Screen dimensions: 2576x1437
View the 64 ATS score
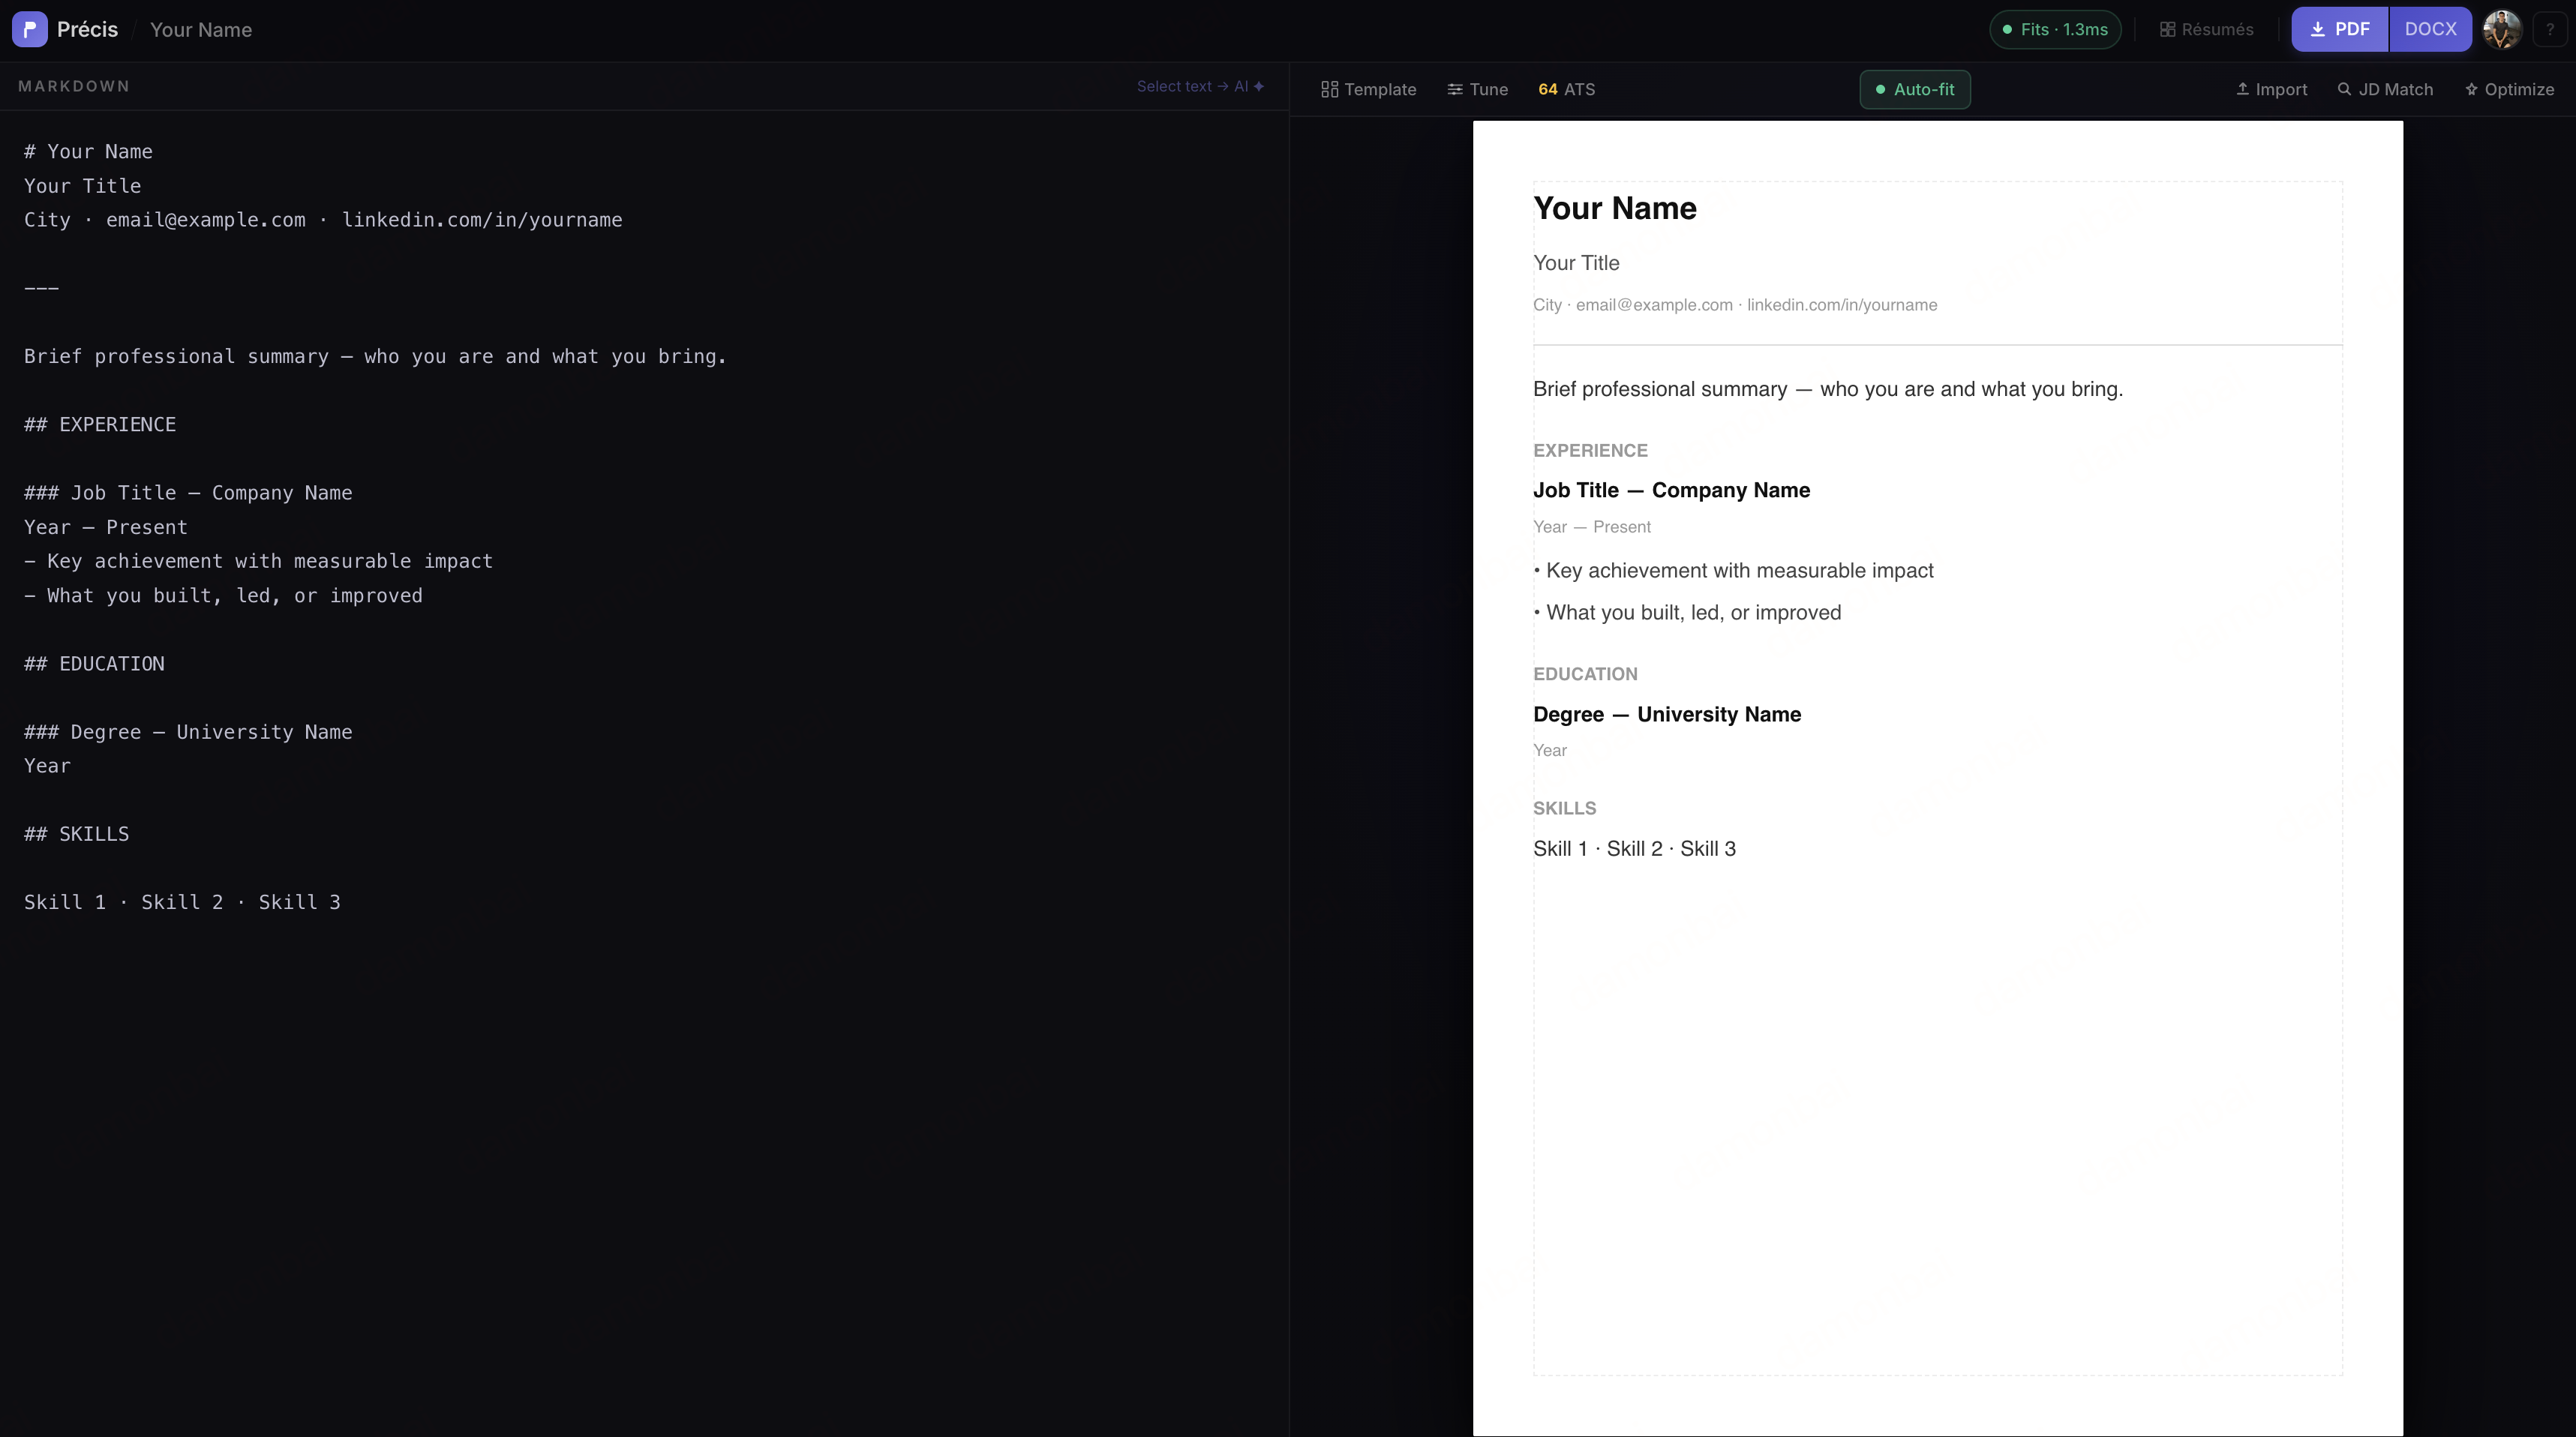[x=1566, y=90]
